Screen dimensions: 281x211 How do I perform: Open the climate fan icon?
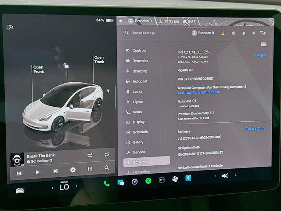click(x=175, y=179)
